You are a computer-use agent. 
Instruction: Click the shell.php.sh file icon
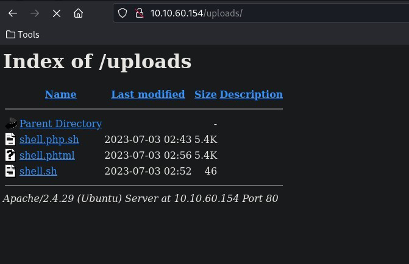10,139
